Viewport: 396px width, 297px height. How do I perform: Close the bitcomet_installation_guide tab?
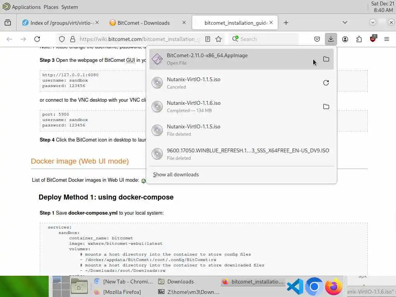point(271,22)
